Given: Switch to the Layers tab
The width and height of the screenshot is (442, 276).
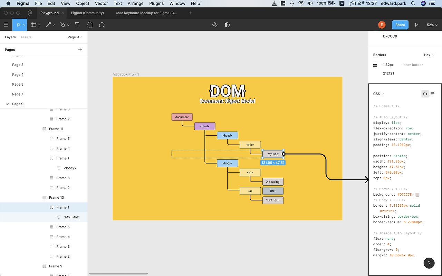Looking at the screenshot, I should point(10,37).
